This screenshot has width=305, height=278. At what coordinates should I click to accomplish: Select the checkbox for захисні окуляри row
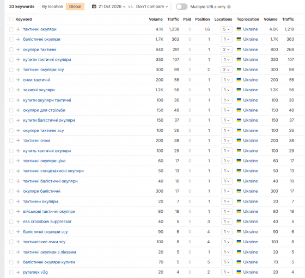coord(11,90)
